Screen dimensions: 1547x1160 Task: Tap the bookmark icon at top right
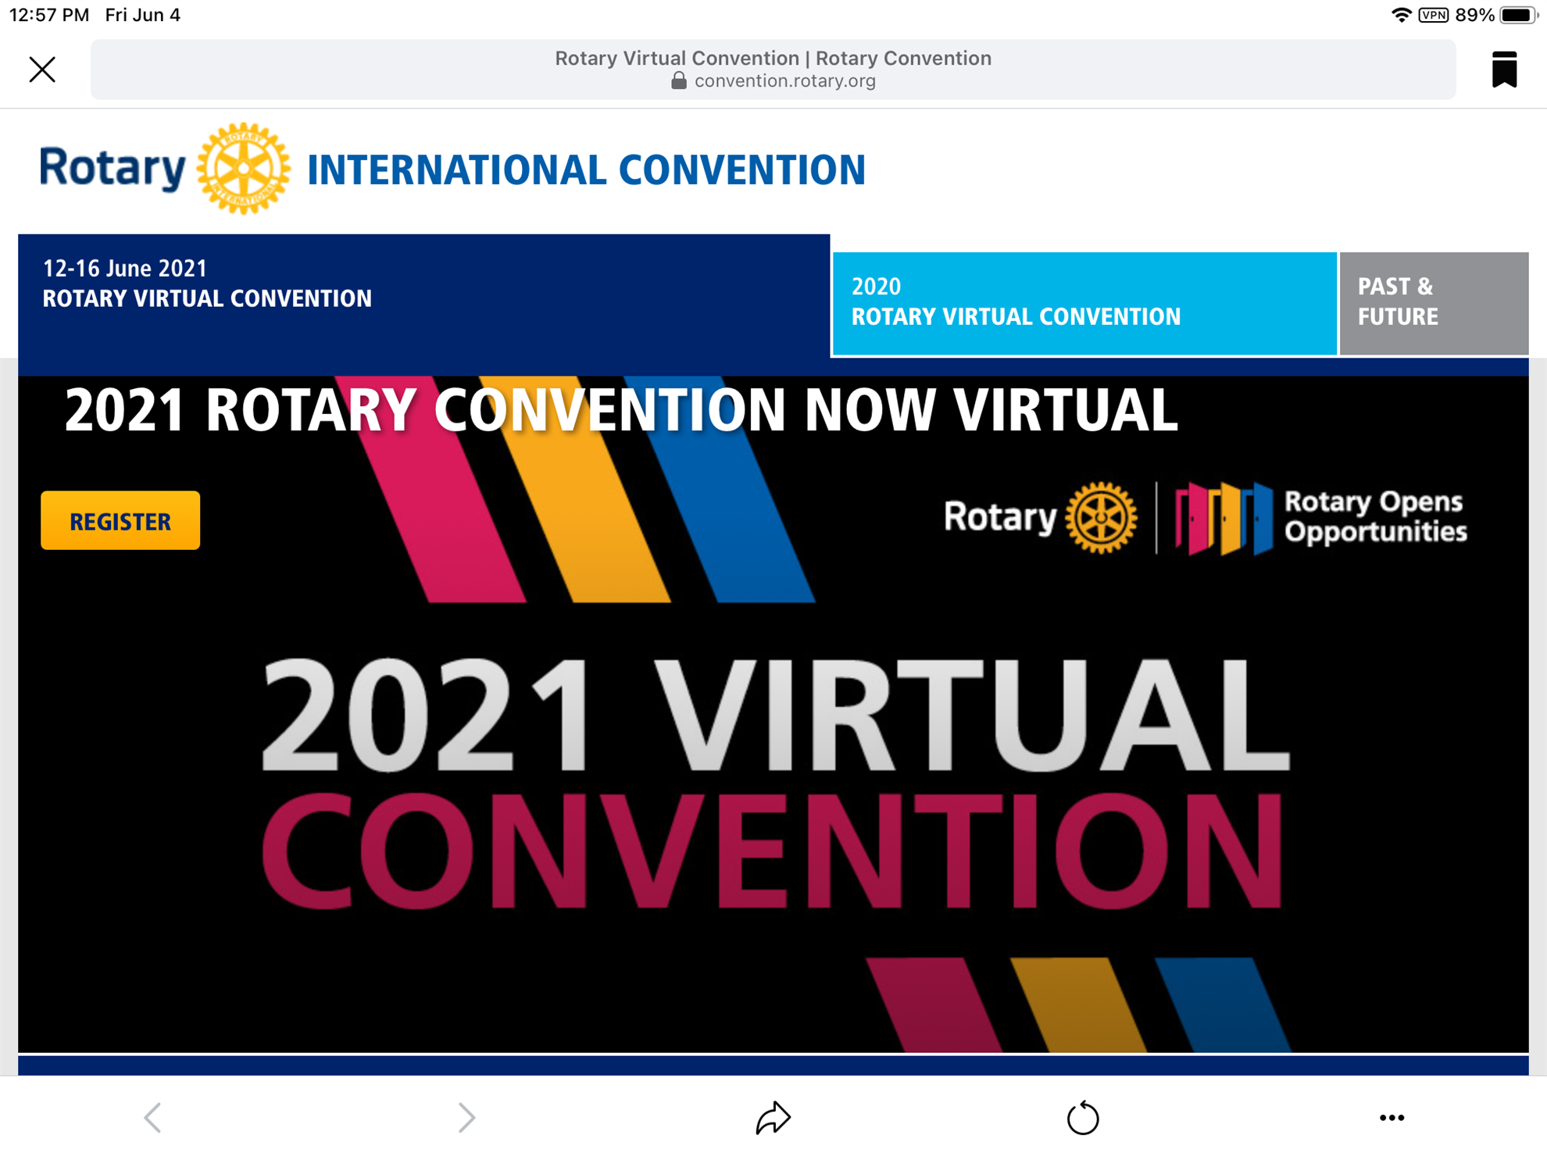pos(1503,70)
